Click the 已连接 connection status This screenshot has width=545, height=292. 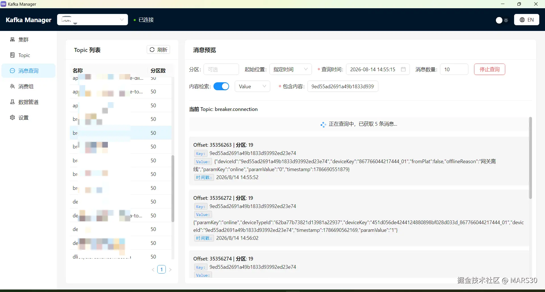click(x=146, y=20)
